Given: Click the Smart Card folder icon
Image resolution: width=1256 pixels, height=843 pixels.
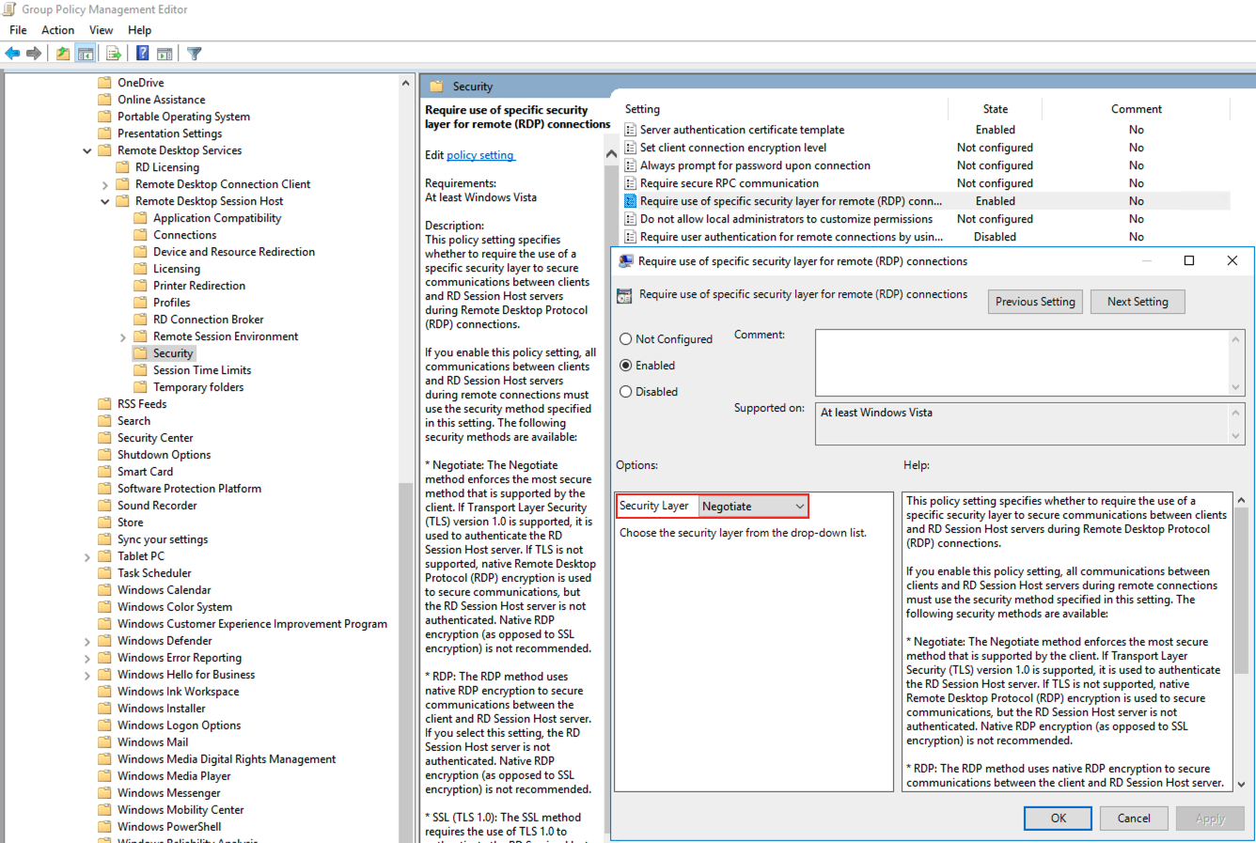Looking at the screenshot, I should coord(104,472).
